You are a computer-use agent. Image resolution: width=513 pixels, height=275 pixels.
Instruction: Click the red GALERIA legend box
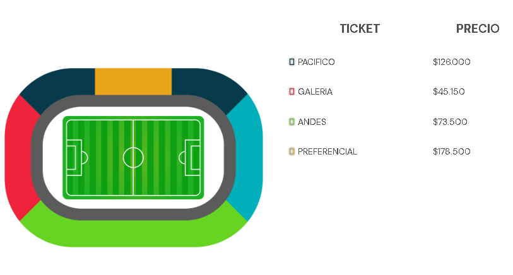click(x=292, y=91)
